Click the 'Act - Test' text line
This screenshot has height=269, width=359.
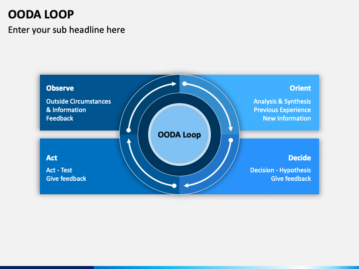pos(59,170)
